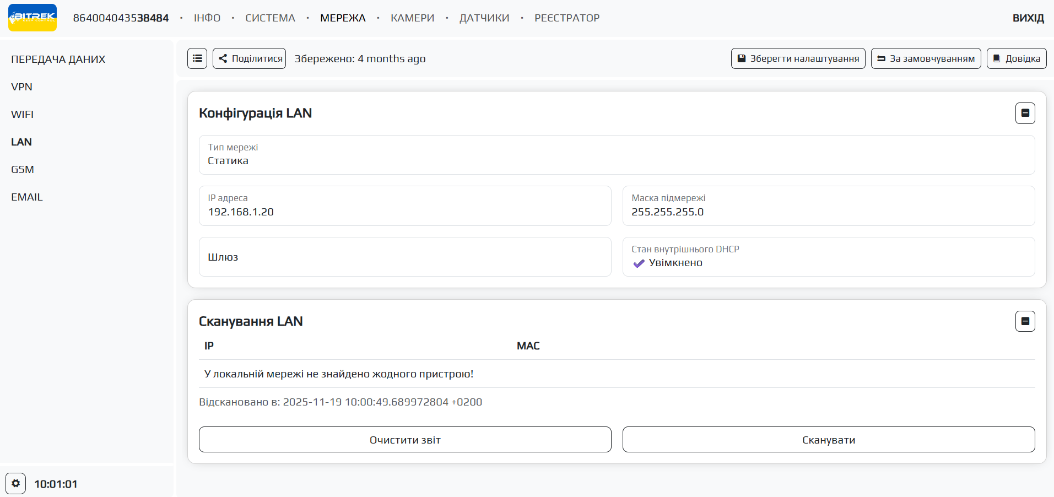Toggle the internal DHCP Увімкнено checkbox

click(639, 263)
